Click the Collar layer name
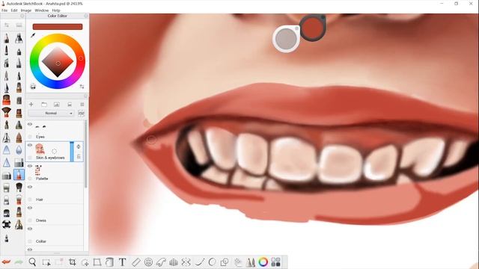479x269 pixels. point(41,241)
